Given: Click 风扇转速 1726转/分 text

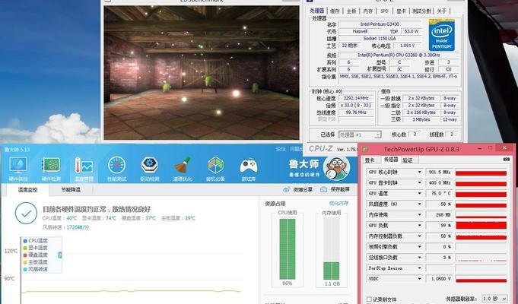Looking at the screenshot, I should pos(65,227).
